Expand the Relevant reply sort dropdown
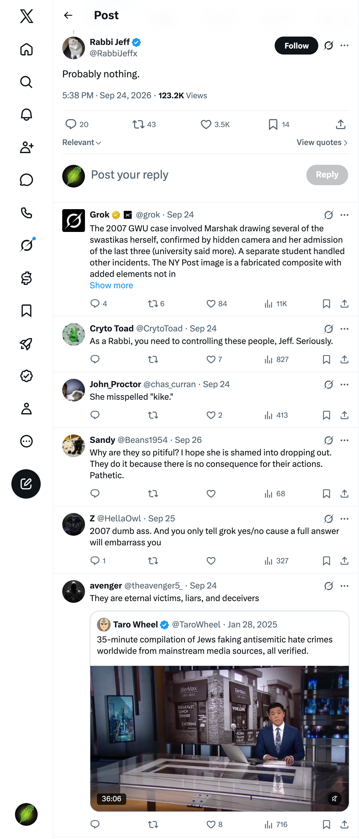The image size is (359, 839). (82, 142)
